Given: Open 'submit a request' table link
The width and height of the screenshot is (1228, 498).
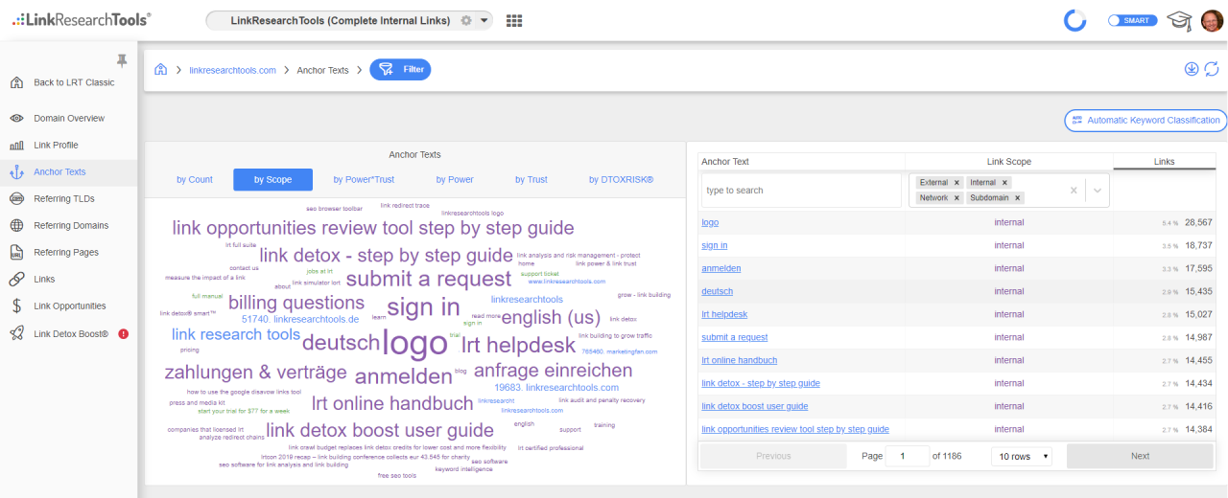Looking at the screenshot, I should point(735,337).
